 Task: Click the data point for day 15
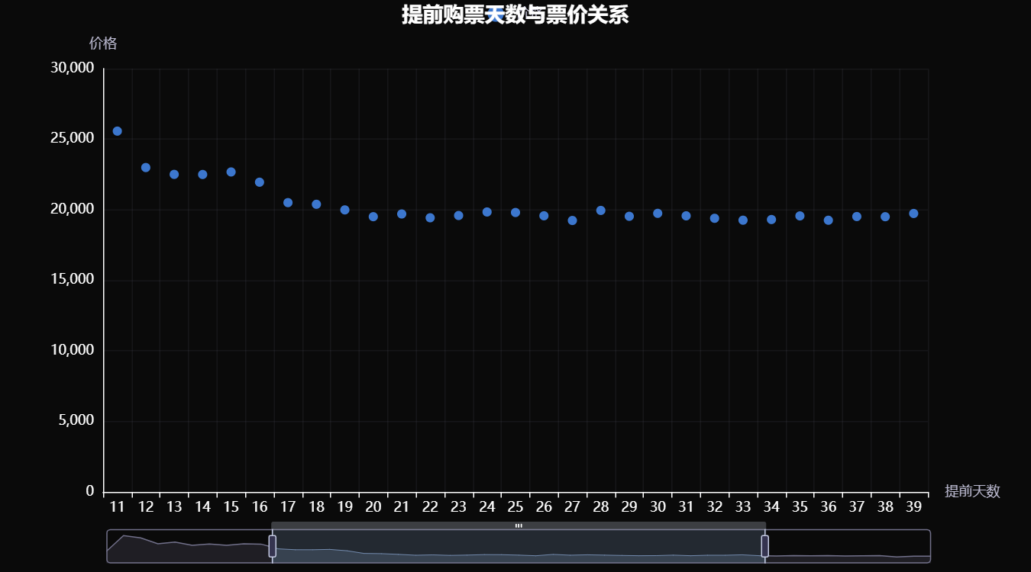click(x=231, y=172)
